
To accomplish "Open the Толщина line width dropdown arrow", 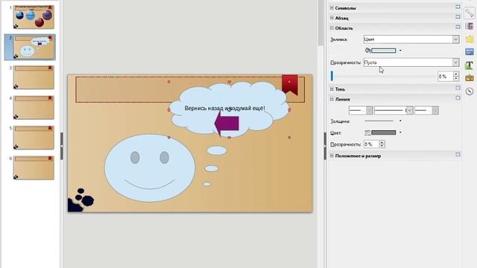I will click(x=400, y=121).
